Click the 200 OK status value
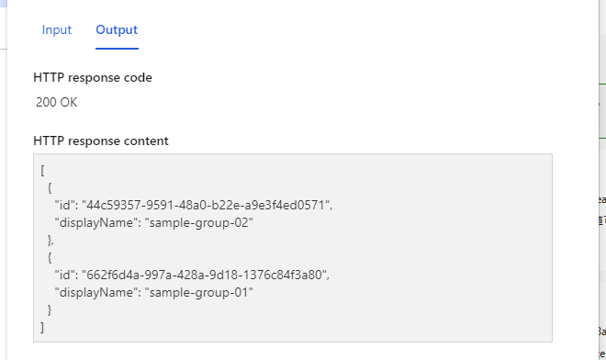606x360 pixels. (56, 103)
